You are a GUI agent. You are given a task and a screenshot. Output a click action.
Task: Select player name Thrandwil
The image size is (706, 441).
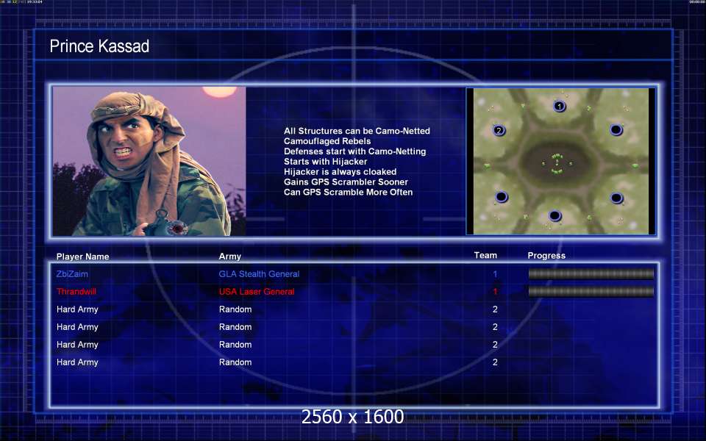(76, 292)
